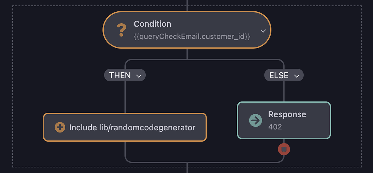Select the ELSE branch label
The width and height of the screenshot is (373, 173).
[x=279, y=76]
